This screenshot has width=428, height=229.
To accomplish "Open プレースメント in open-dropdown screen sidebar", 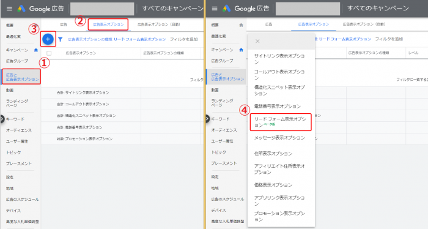I will (224, 163).
